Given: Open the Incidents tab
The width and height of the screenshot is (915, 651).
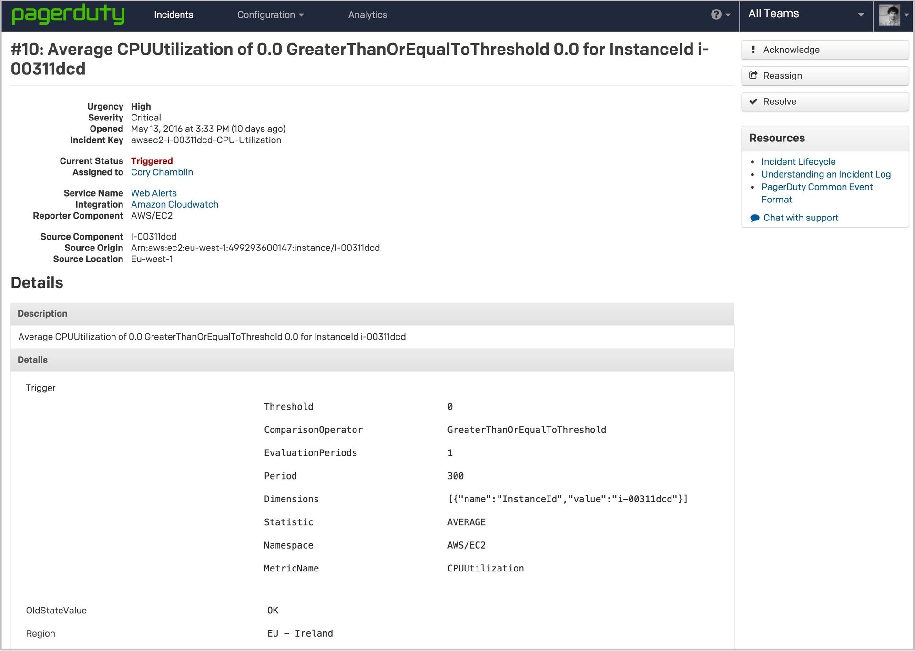Looking at the screenshot, I should [173, 15].
